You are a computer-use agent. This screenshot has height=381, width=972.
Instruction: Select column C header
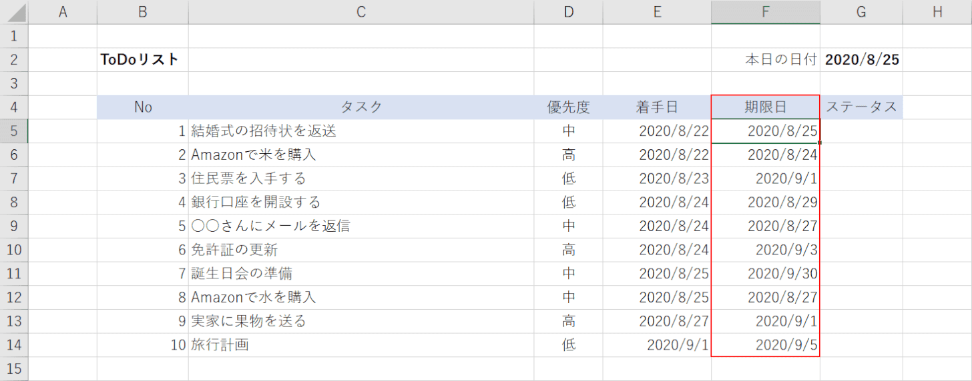[x=361, y=12]
